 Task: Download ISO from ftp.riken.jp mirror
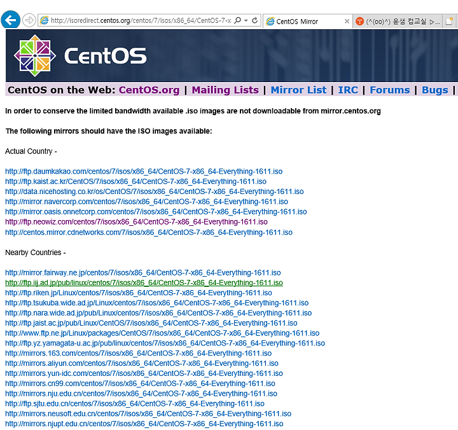click(x=139, y=293)
